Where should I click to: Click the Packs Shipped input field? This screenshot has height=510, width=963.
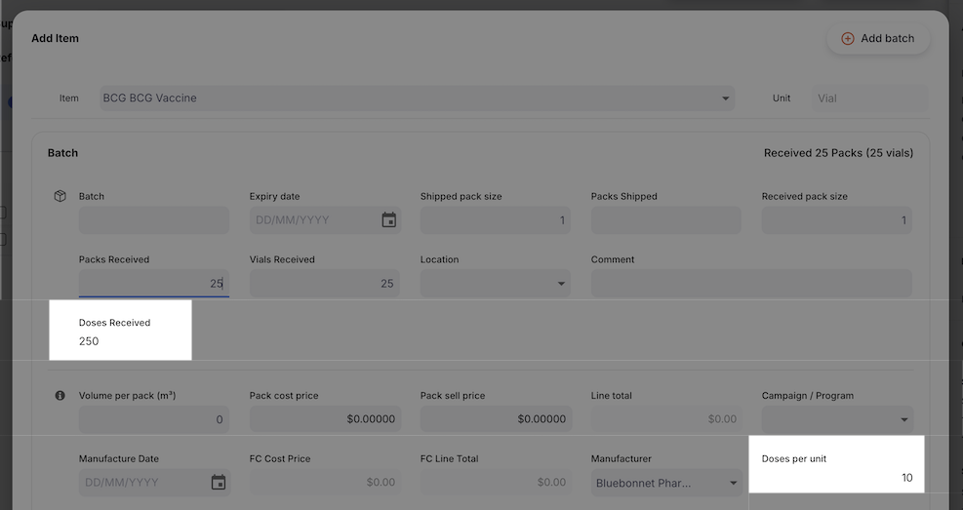click(665, 219)
